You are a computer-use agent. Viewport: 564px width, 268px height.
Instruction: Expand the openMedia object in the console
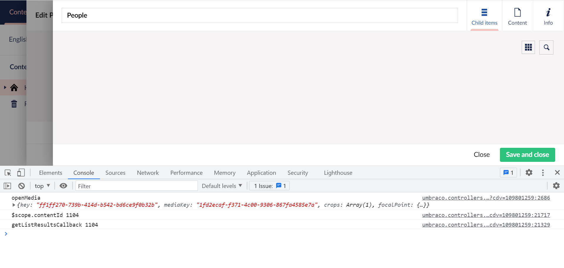click(14, 205)
